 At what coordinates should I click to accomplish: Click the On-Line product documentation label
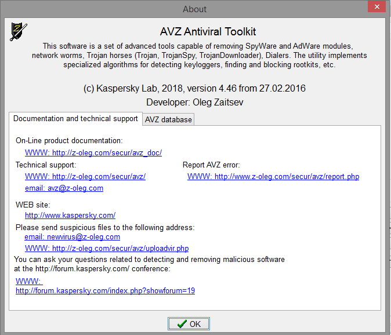(69, 141)
